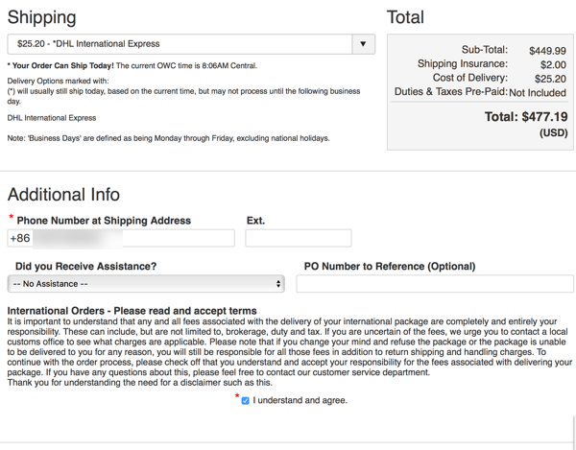Click the Duties & Taxes Pre-Paid line

coord(480,93)
